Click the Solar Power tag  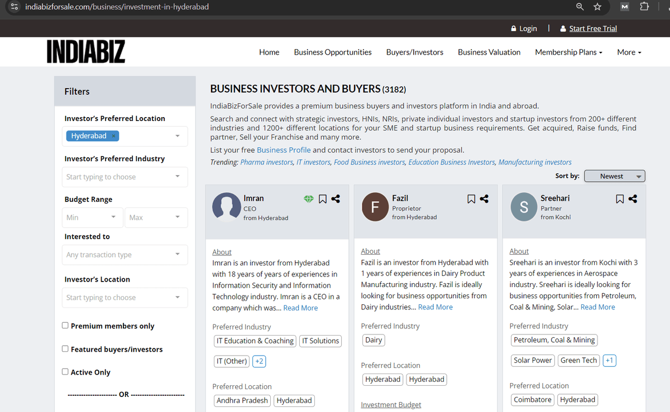[533, 360]
